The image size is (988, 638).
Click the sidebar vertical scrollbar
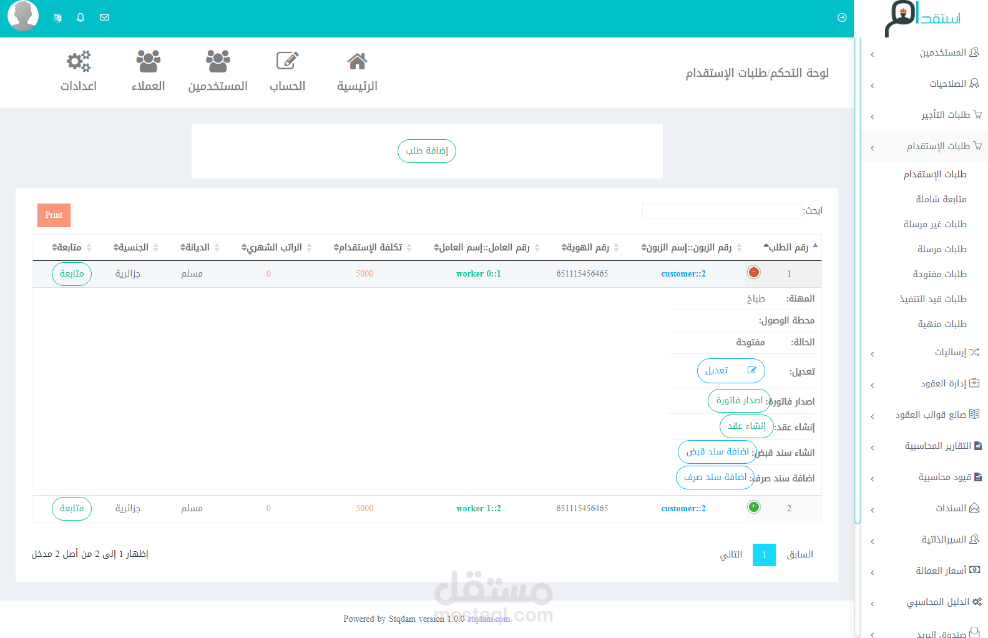(858, 281)
